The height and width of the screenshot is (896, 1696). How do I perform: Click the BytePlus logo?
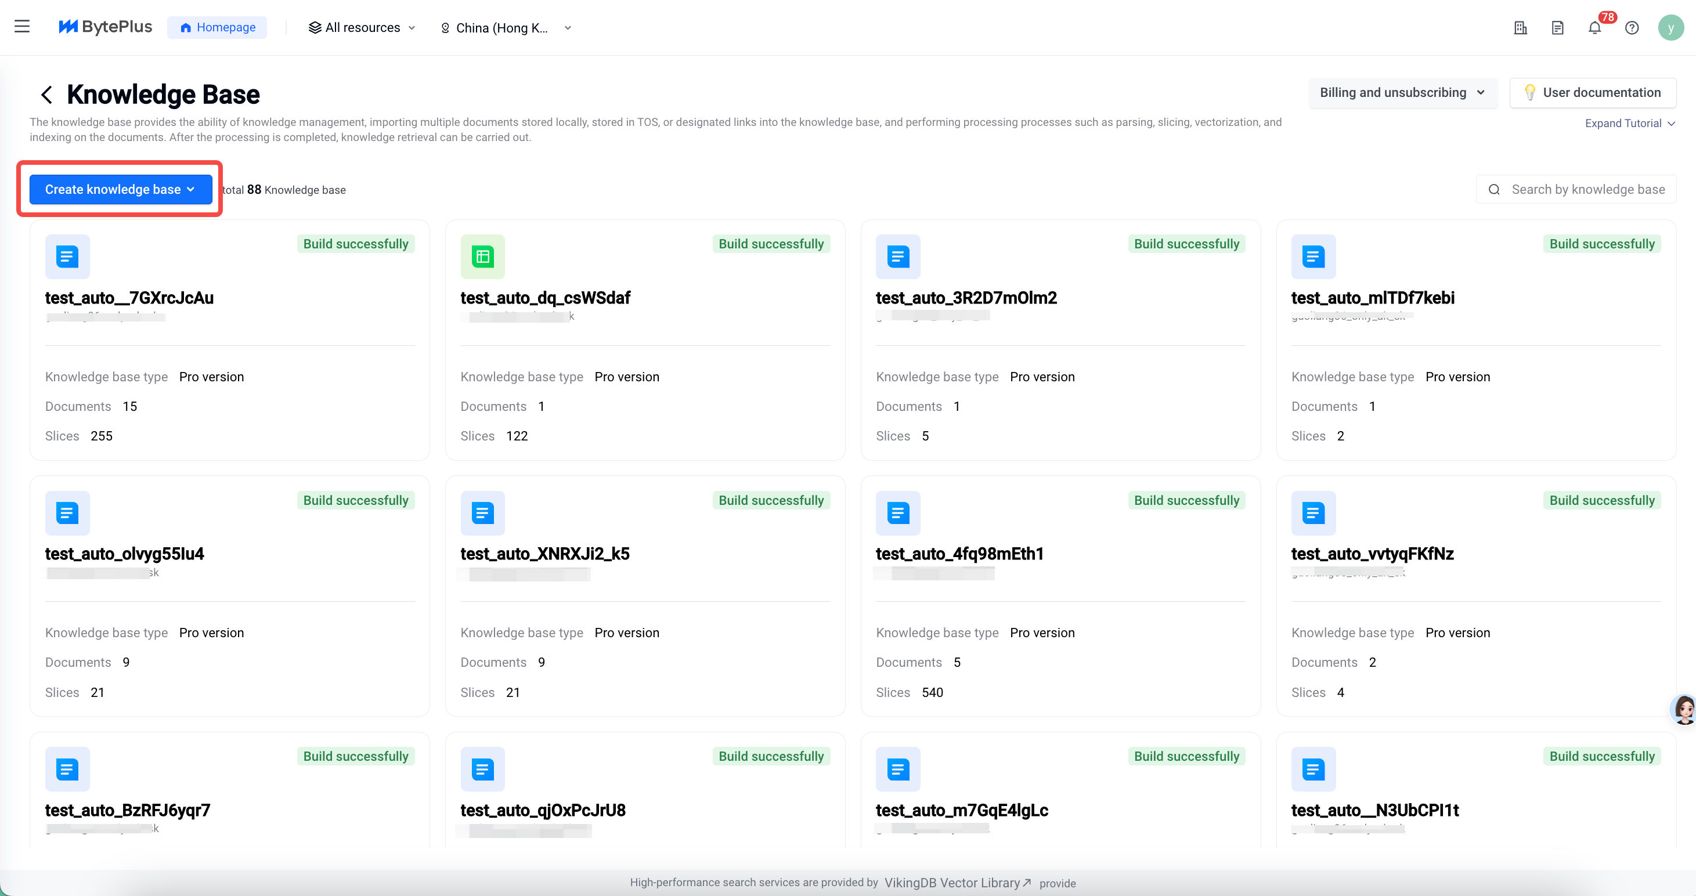105,27
